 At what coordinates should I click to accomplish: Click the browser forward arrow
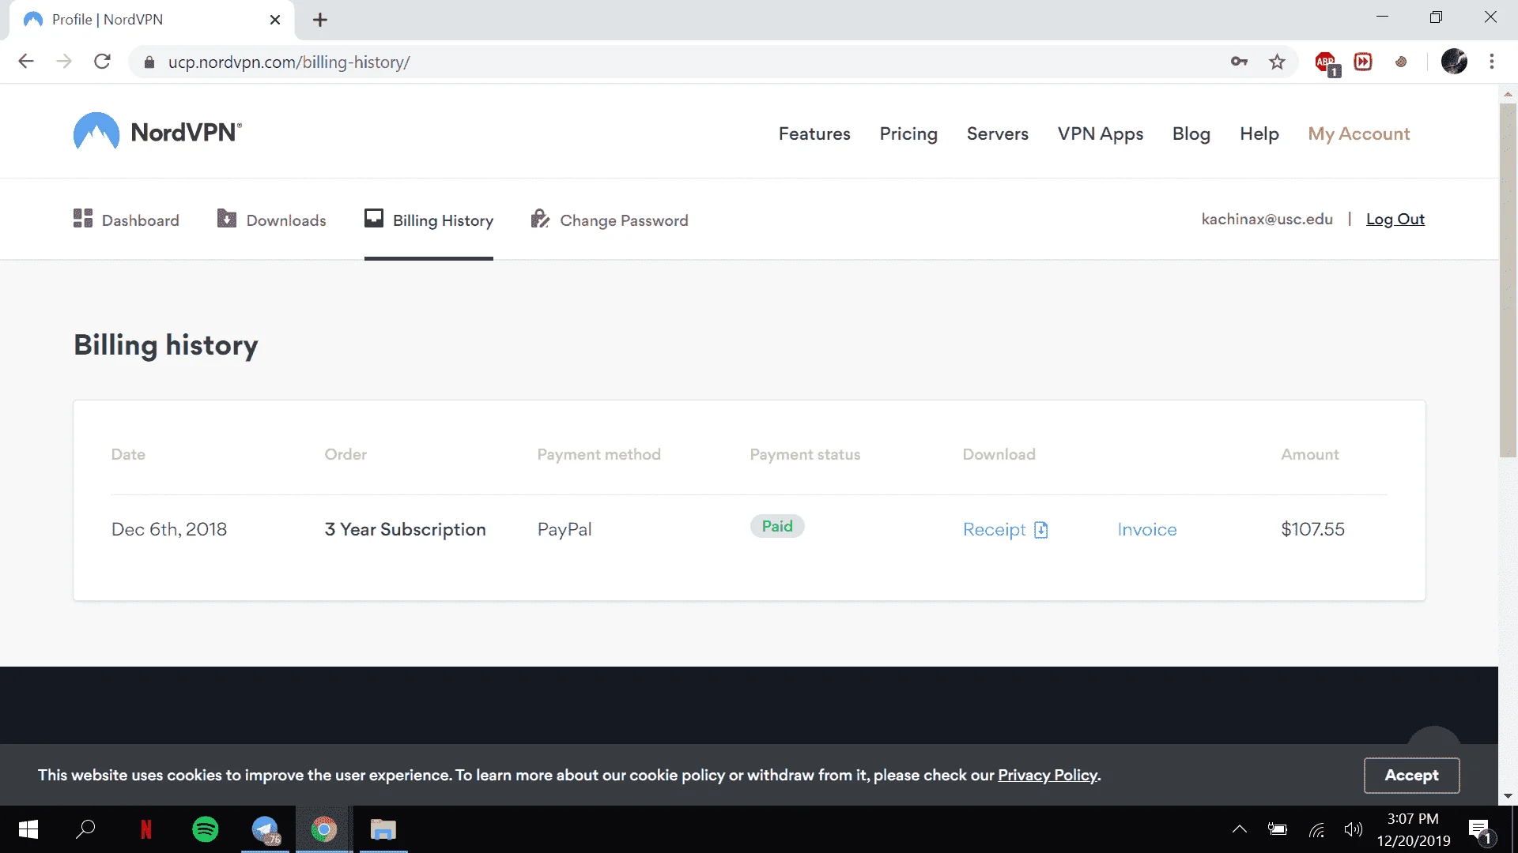click(x=64, y=62)
